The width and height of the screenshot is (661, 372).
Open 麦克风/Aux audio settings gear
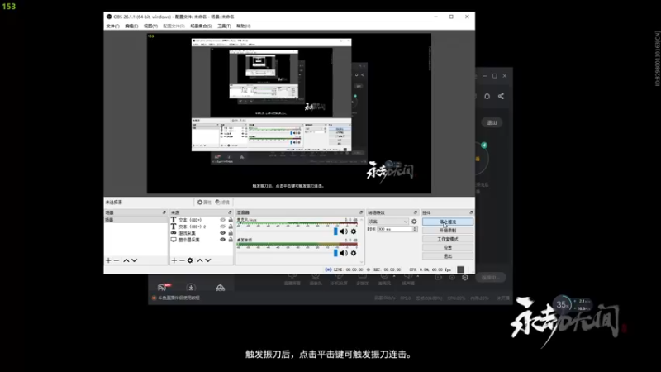354,231
